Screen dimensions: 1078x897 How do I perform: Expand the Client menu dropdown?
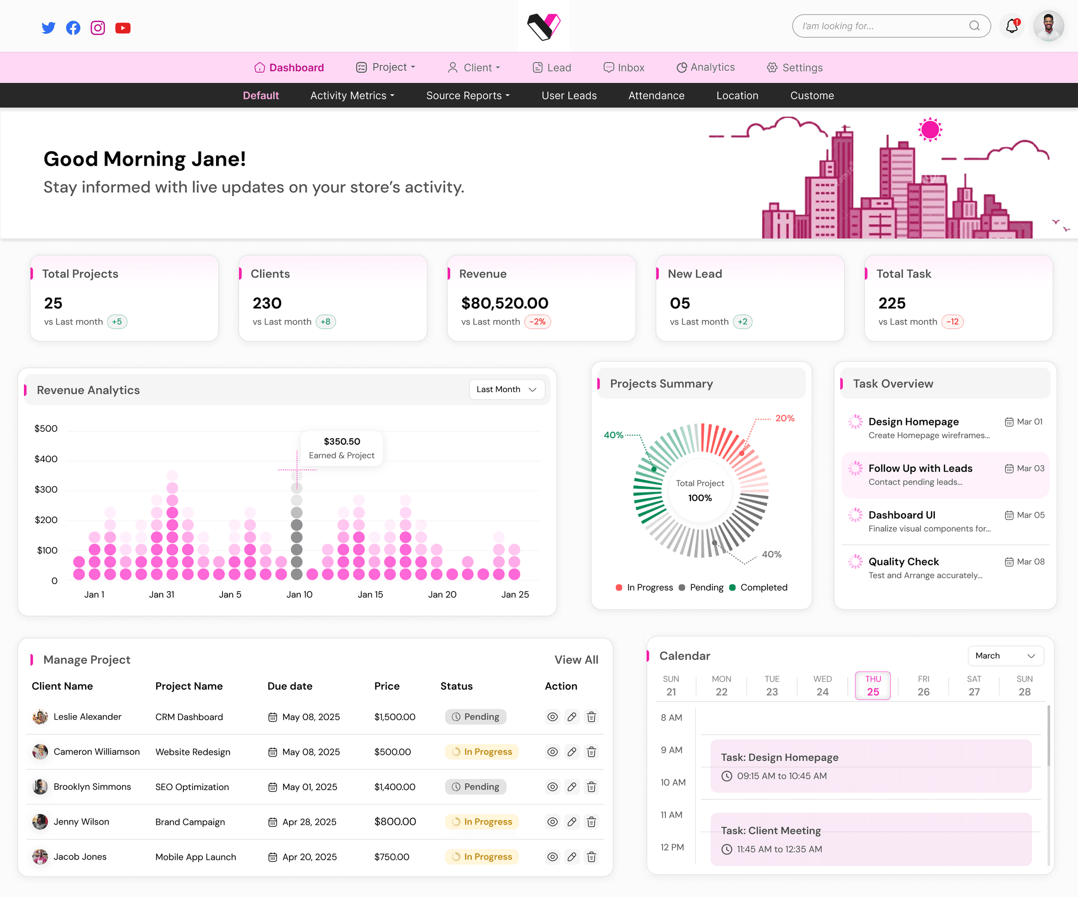tap(474, 67)
